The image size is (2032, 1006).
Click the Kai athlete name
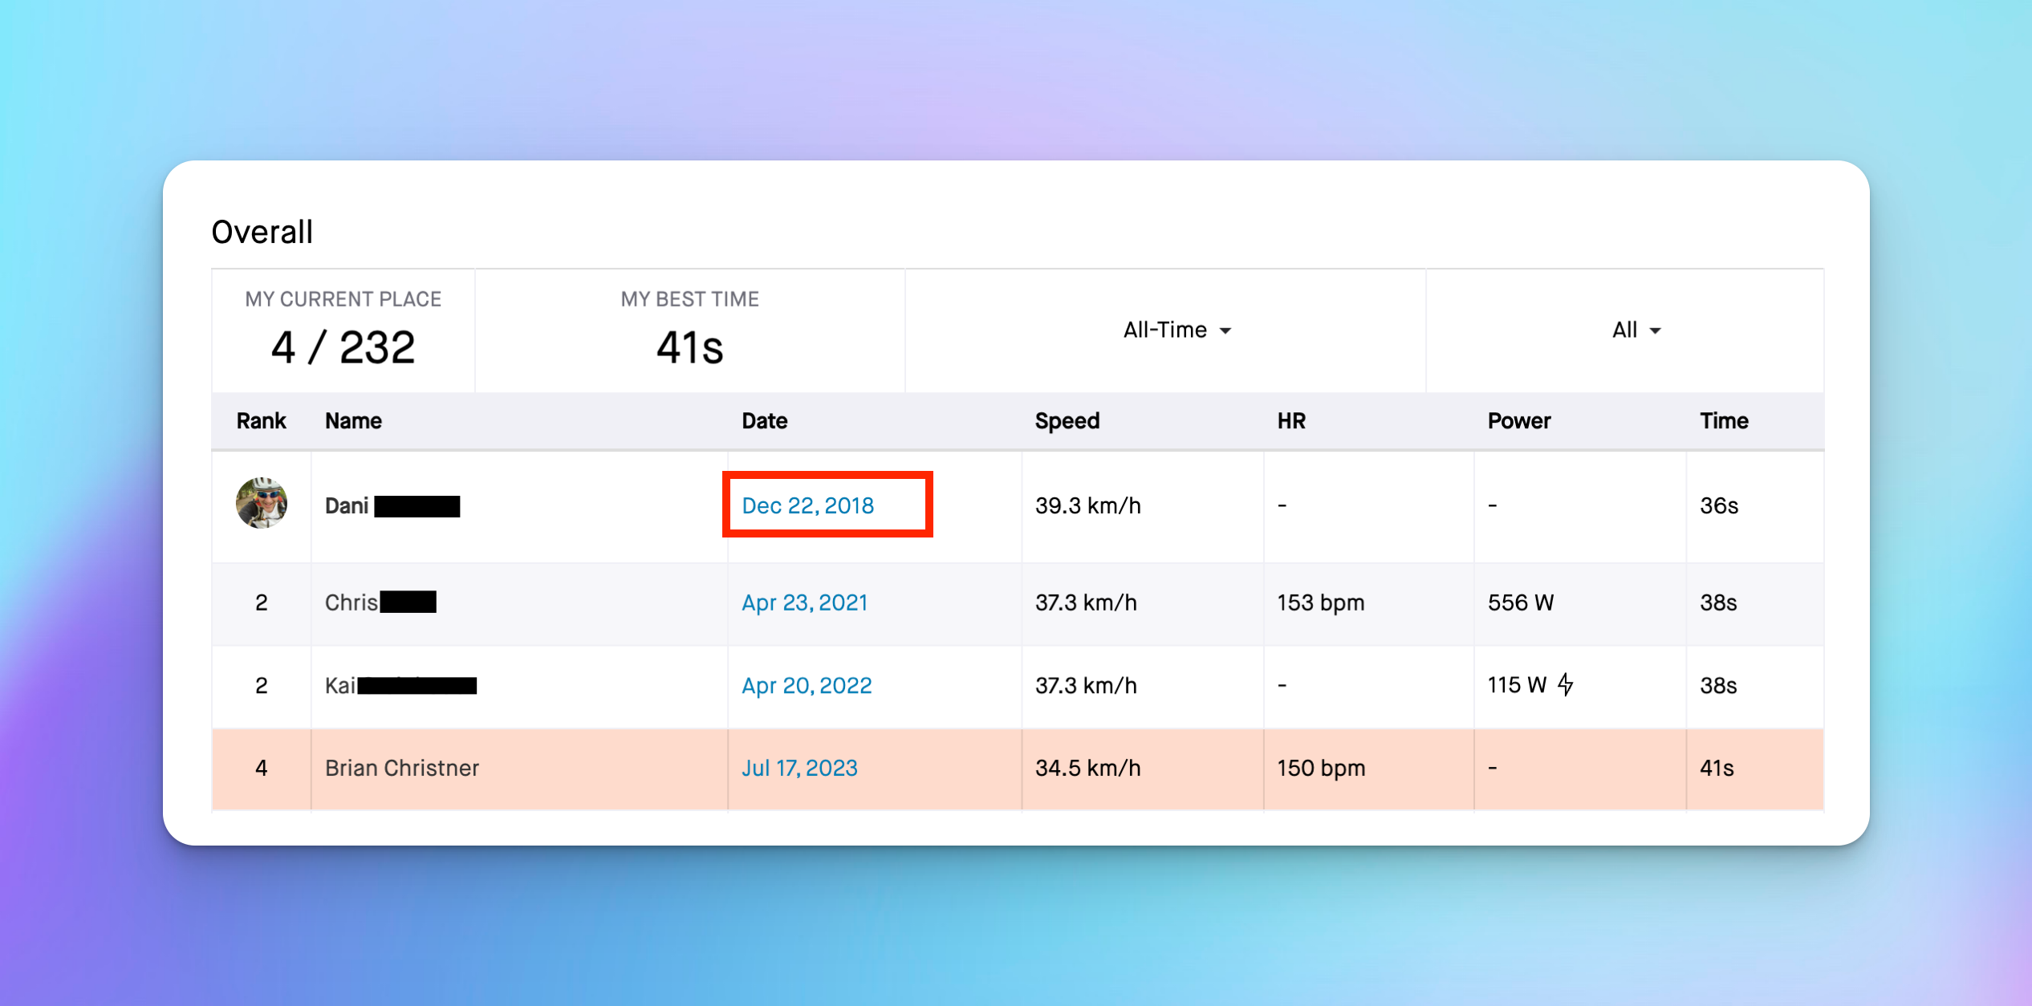point(340,685)
